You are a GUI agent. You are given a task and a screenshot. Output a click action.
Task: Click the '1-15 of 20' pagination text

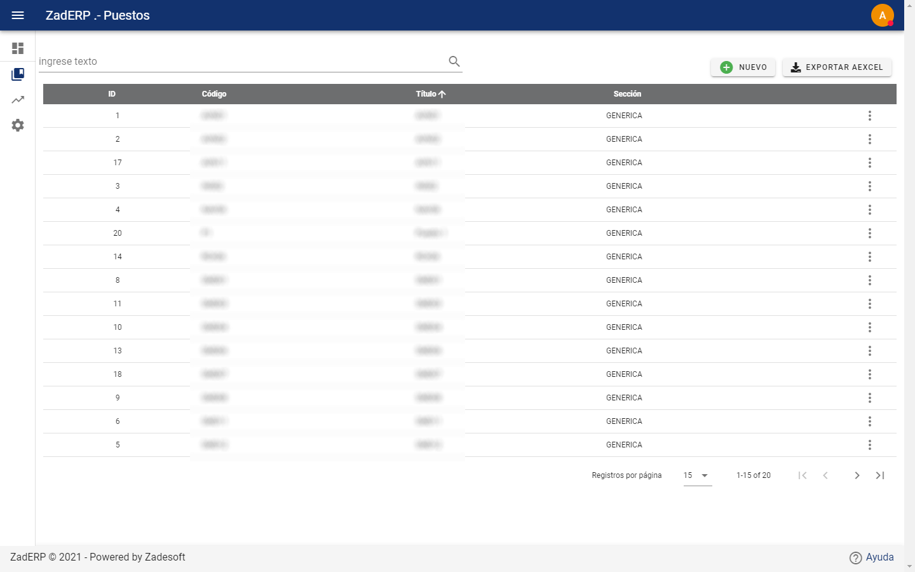tap(754, 475)
